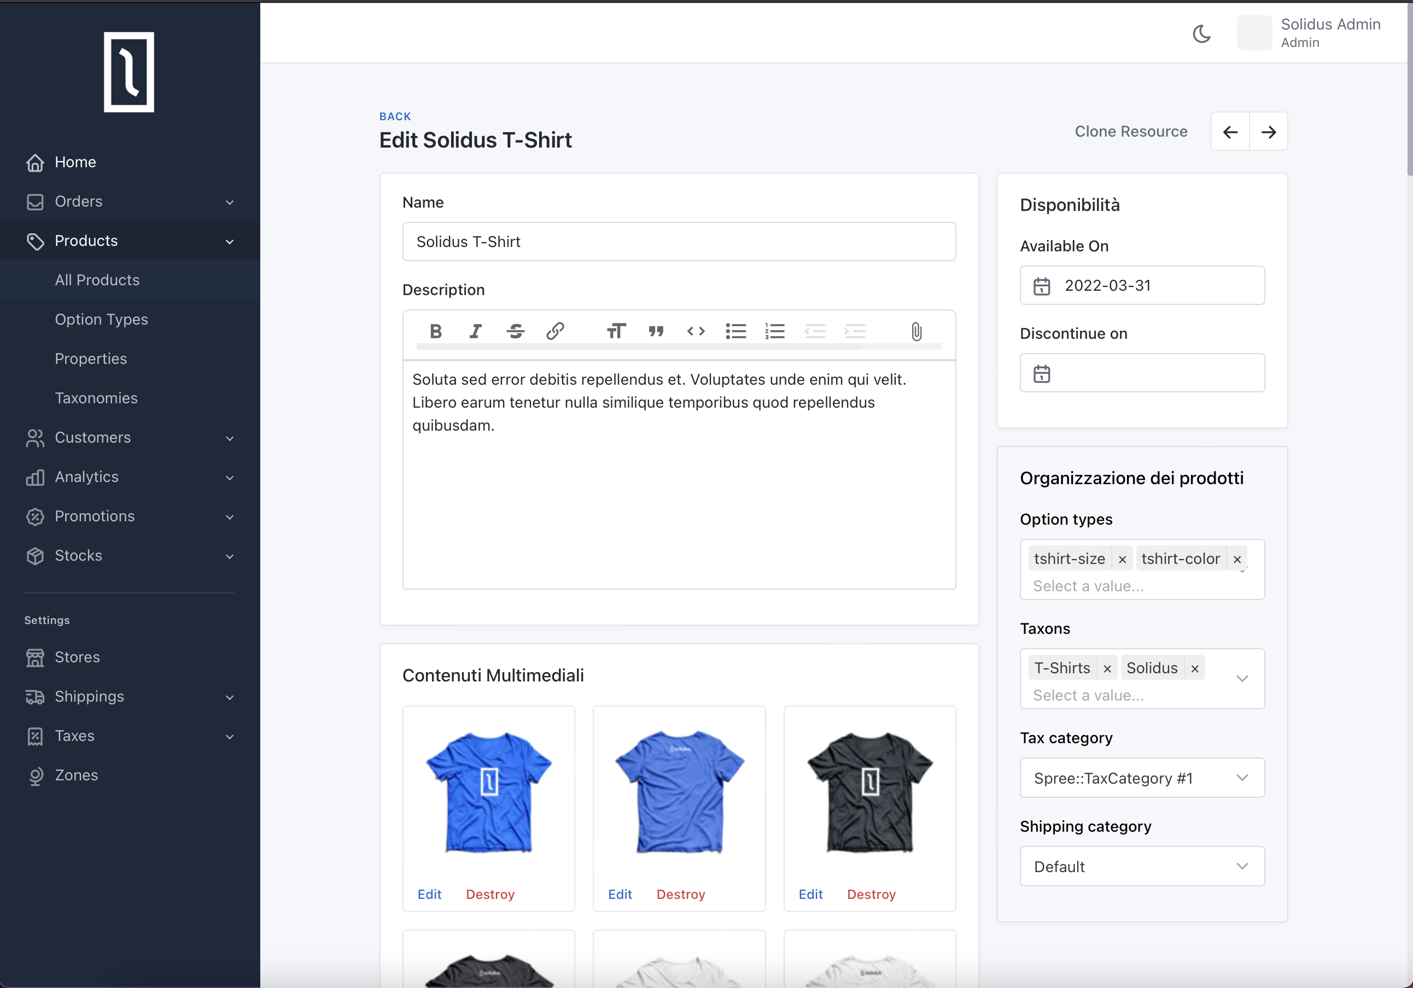The width and height of the screenshot is (1413, 988).
Task: Destroy the first blue T-shirt image
Action: click(490, 895)
